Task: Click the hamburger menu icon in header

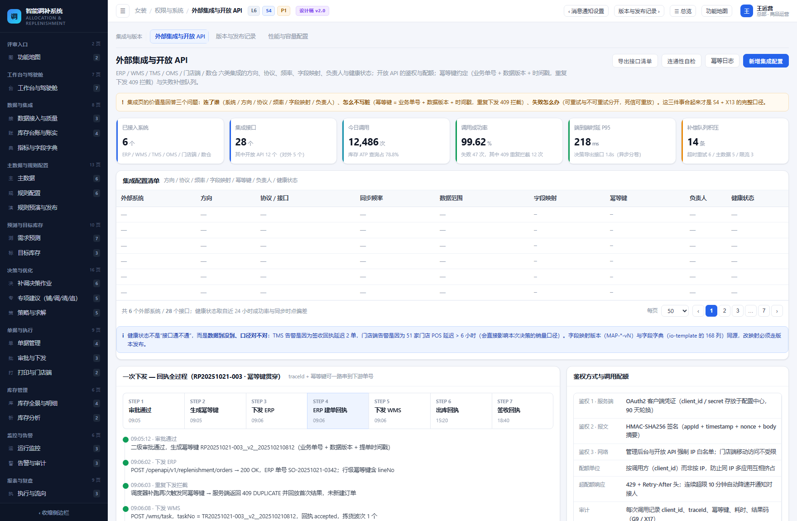Action: (123, 11)
